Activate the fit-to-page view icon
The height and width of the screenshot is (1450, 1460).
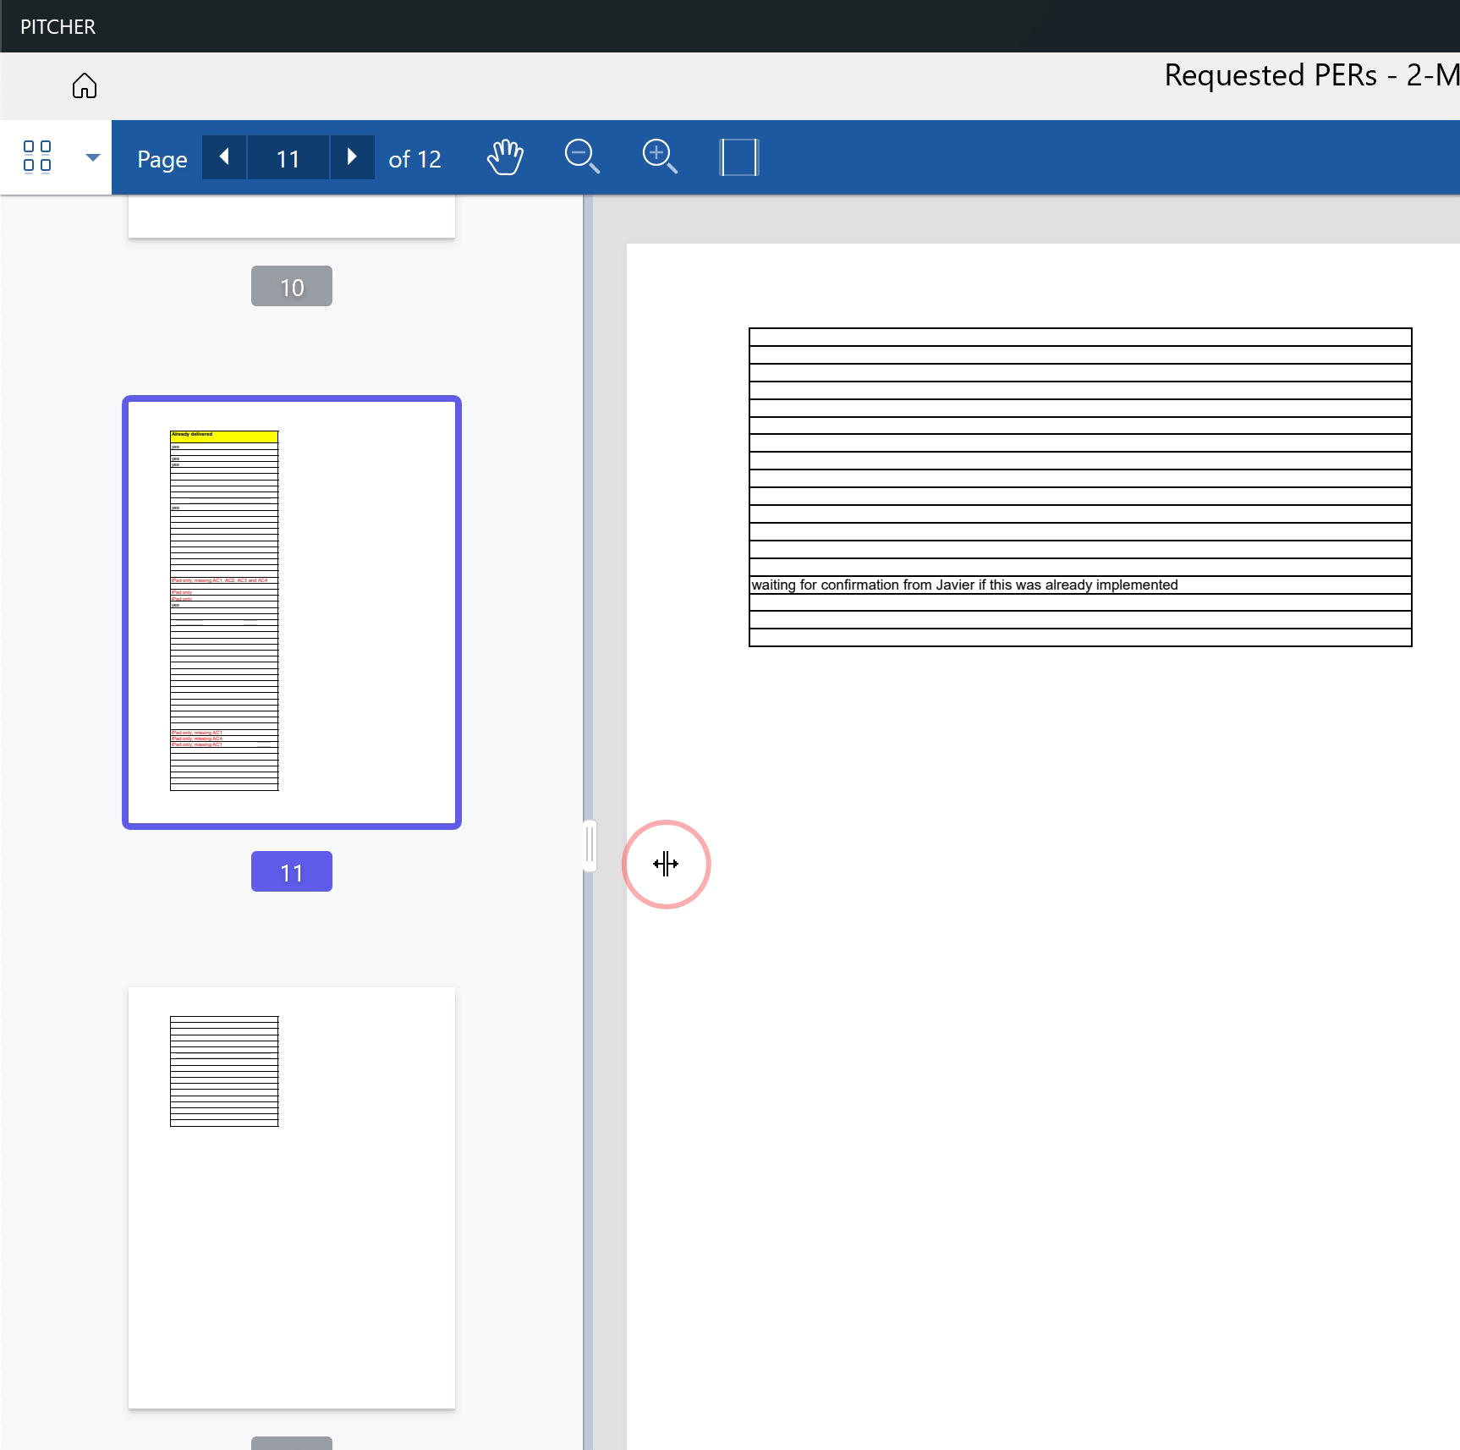pyautogui.click(x=738, y=157)
